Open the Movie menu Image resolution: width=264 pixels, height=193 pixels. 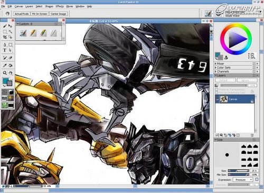[x=70, y=6]
